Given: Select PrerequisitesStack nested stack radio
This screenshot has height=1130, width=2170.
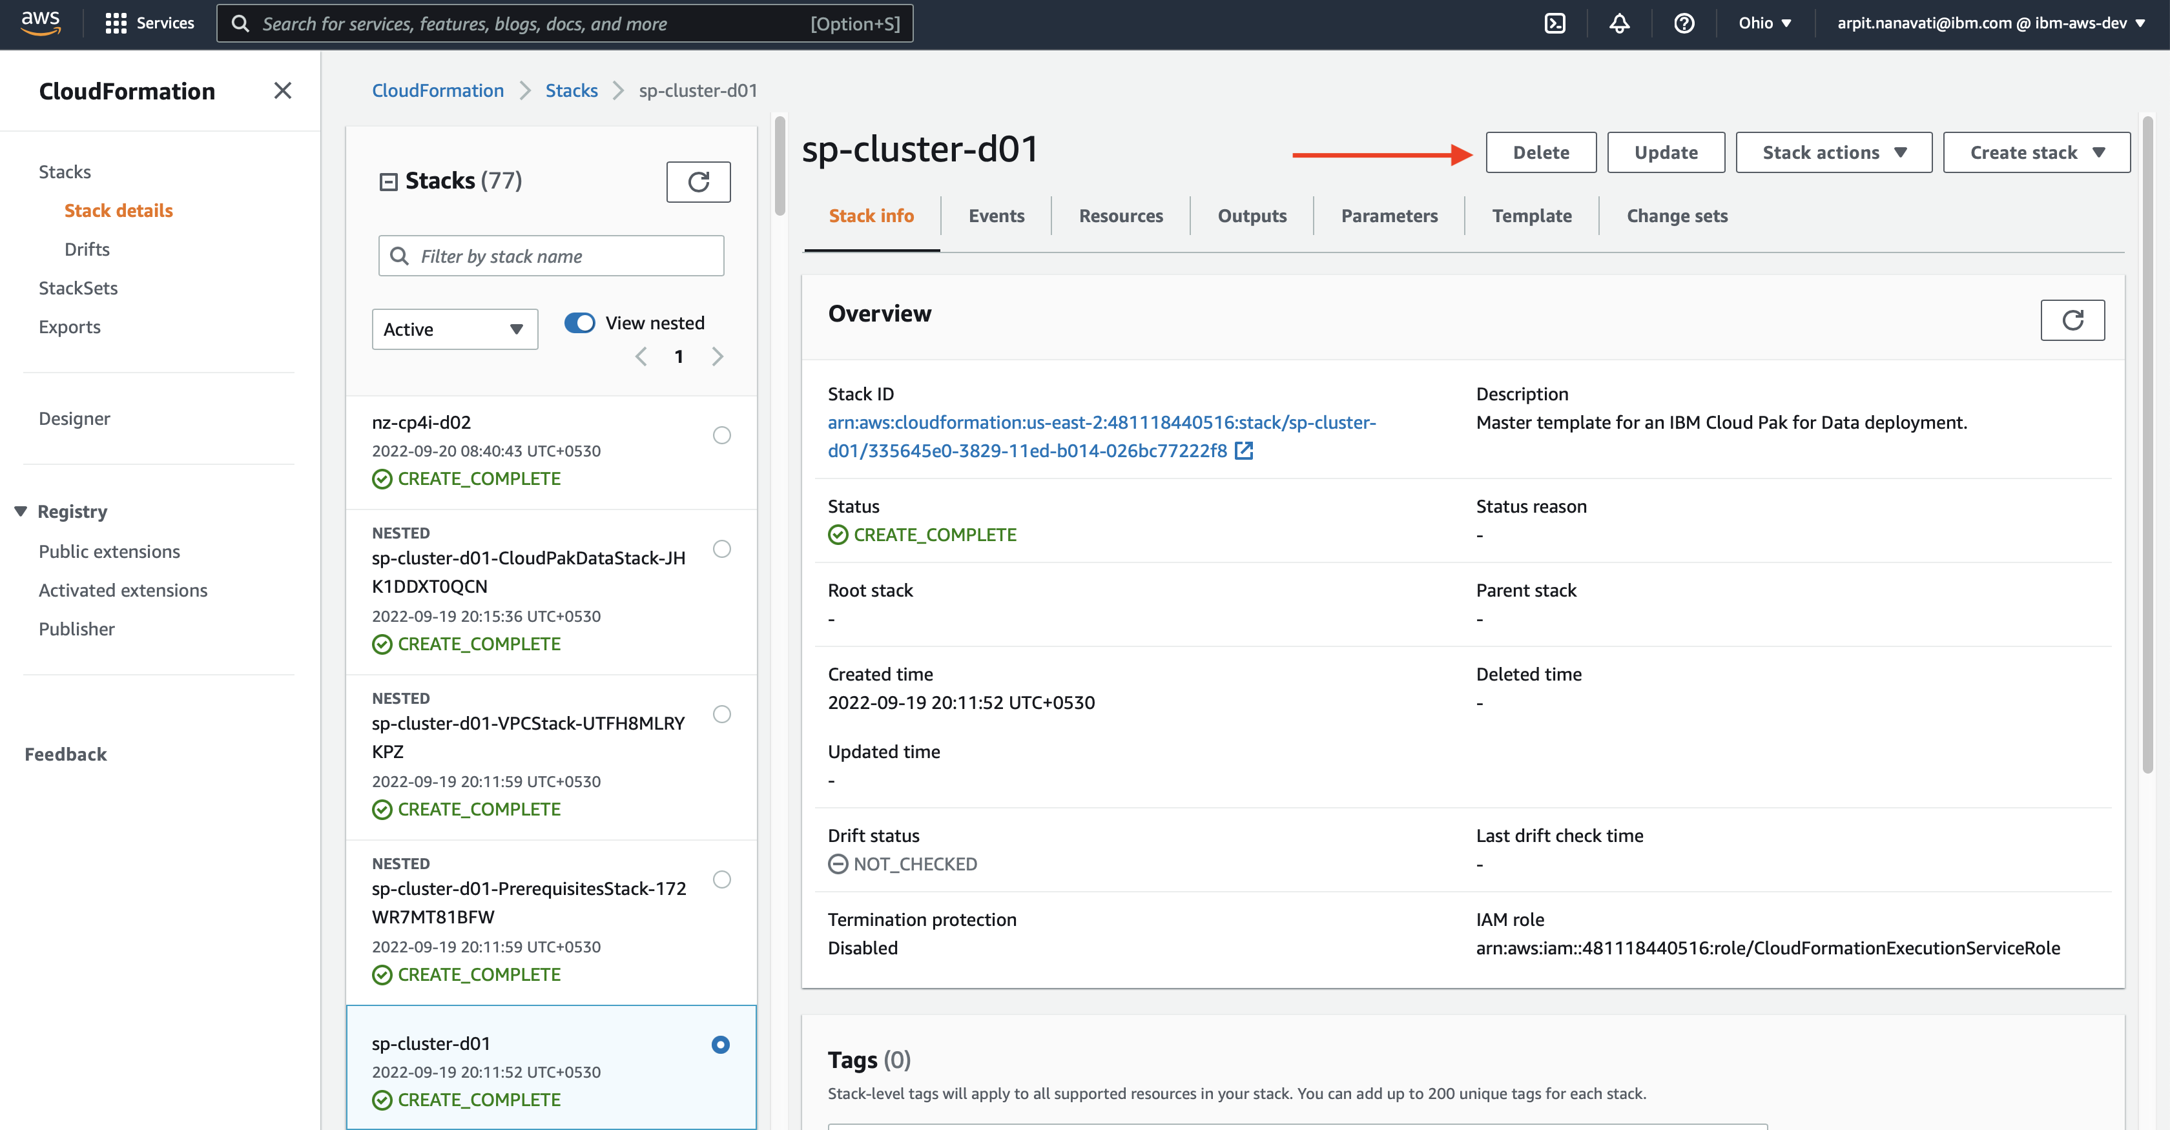Looking at the screenshot, I should click(722, 879).
